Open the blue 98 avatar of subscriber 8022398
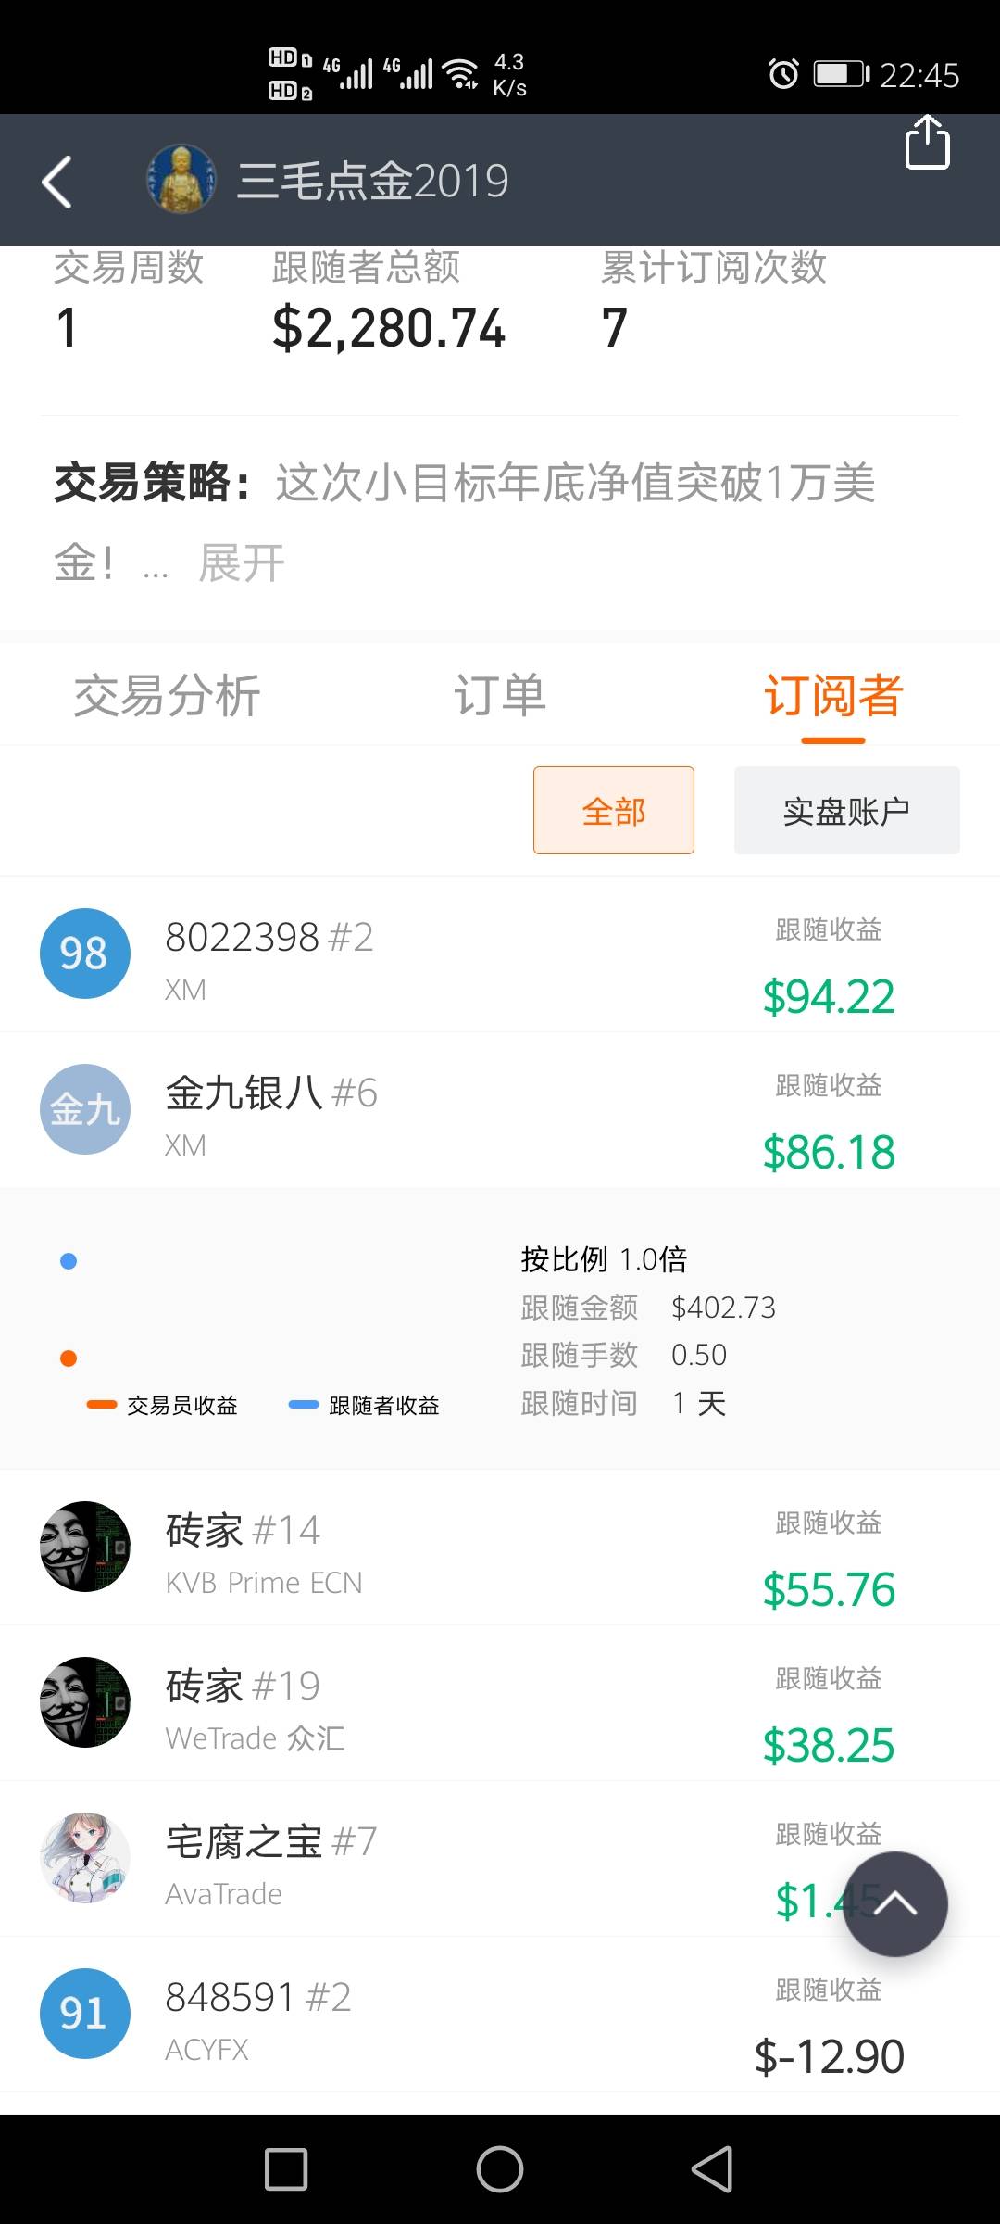 click(x=84, y=954)
